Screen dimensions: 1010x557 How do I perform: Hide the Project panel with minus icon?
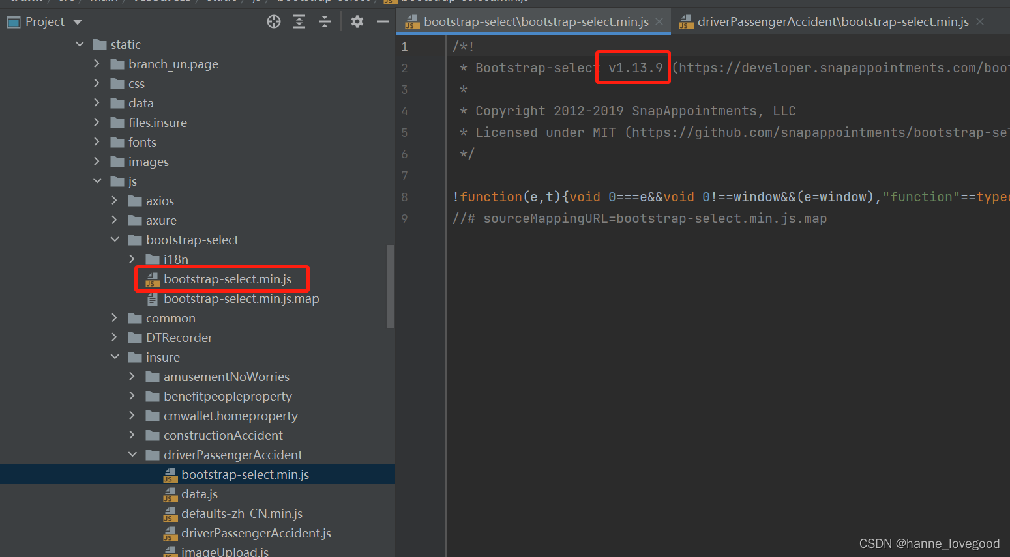click(x=383, y=22)
